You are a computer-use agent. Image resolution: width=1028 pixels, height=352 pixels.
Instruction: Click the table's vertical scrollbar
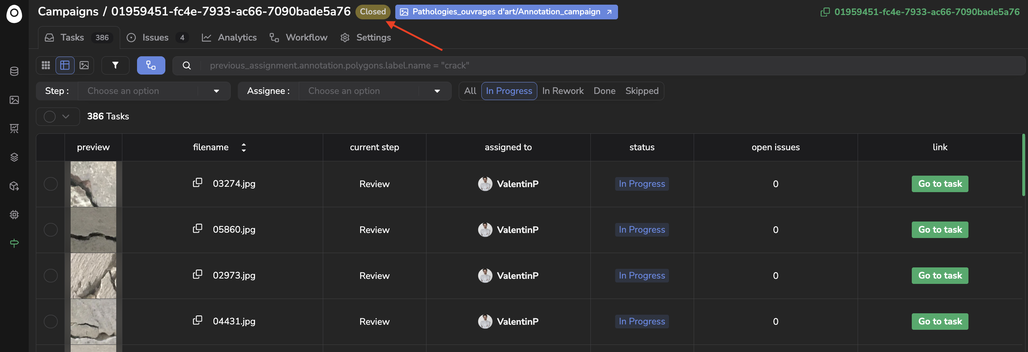(1024, 165)
